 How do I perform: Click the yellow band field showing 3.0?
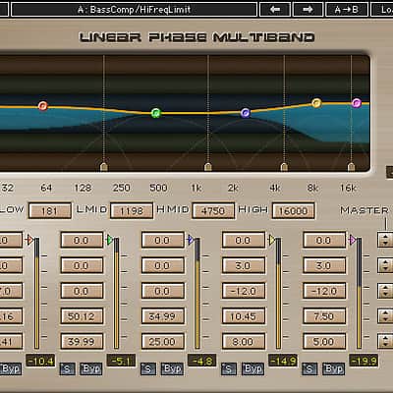tap(244, 265)
